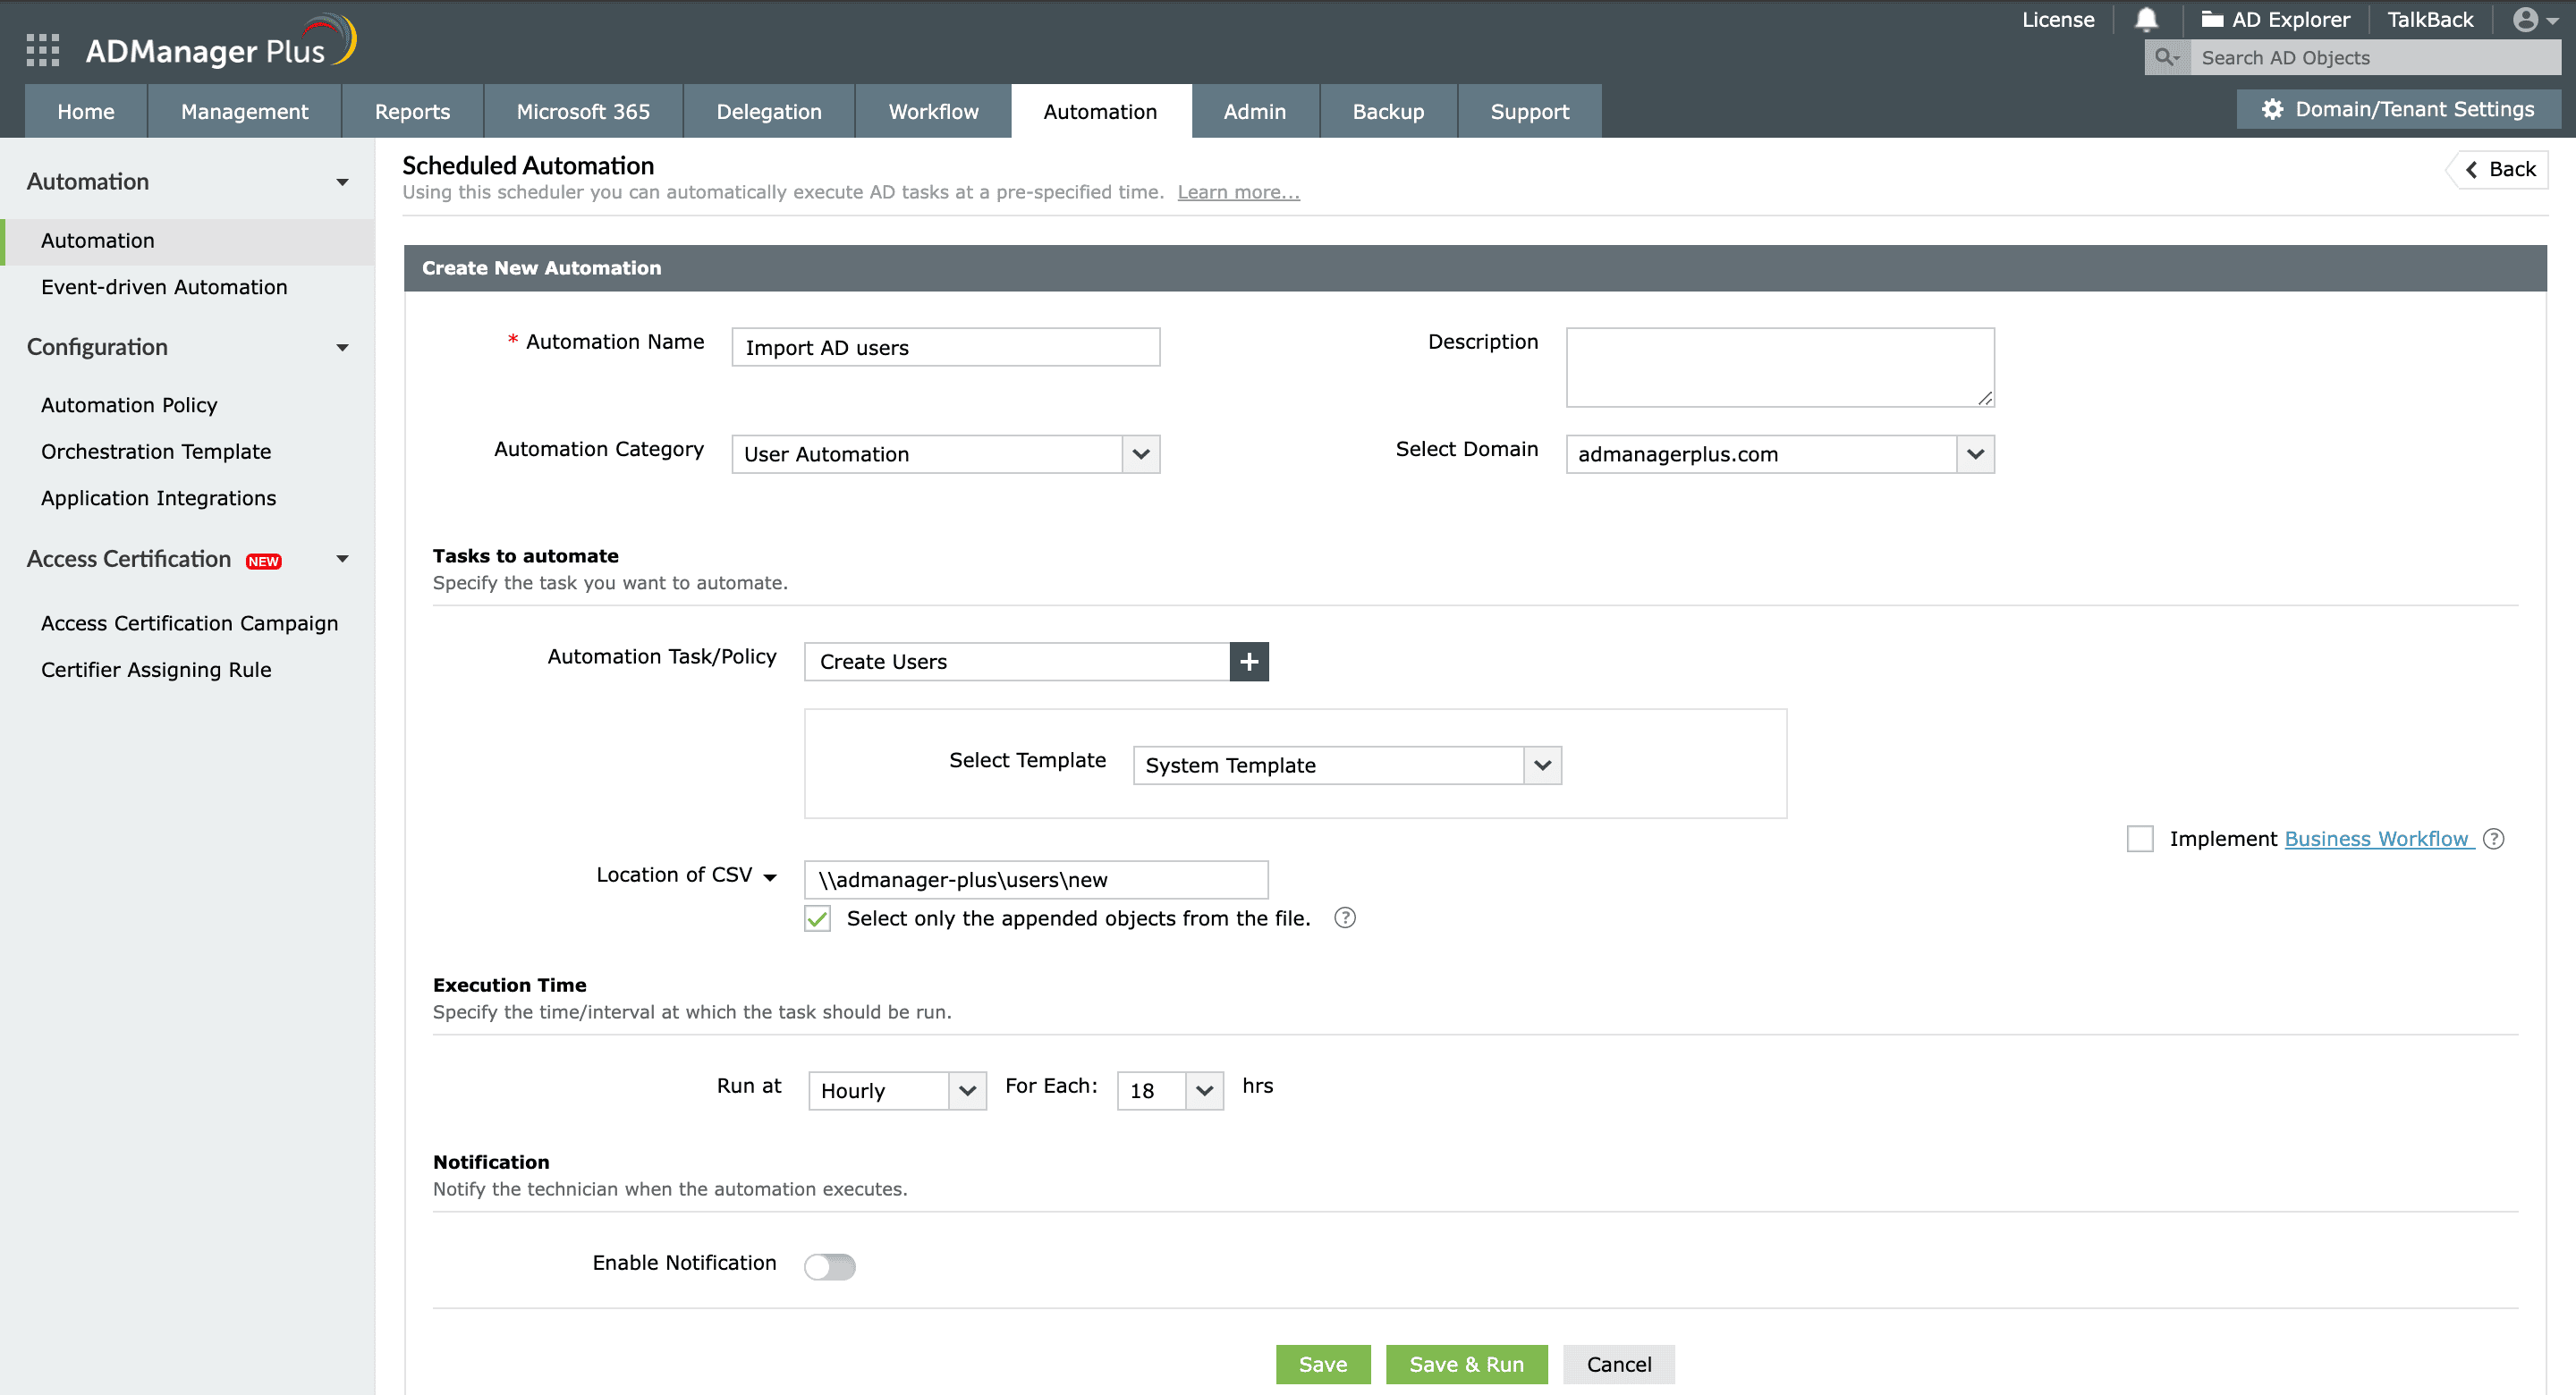
Task: Collapse the Access Certification section
Action: tap(343, 559)
